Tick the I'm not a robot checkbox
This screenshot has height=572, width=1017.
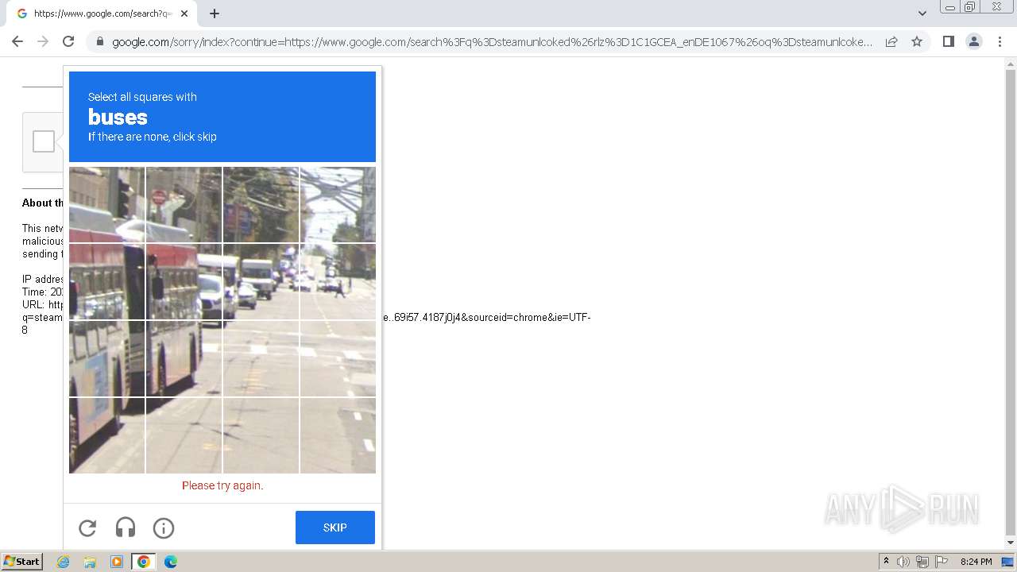(x=44, y=141)
